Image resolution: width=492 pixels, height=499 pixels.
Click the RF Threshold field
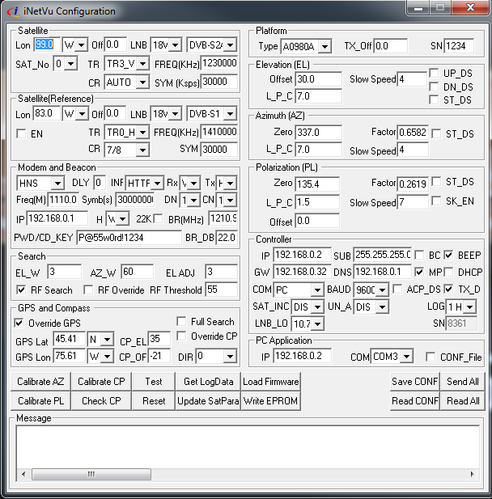tap(222, 290)
